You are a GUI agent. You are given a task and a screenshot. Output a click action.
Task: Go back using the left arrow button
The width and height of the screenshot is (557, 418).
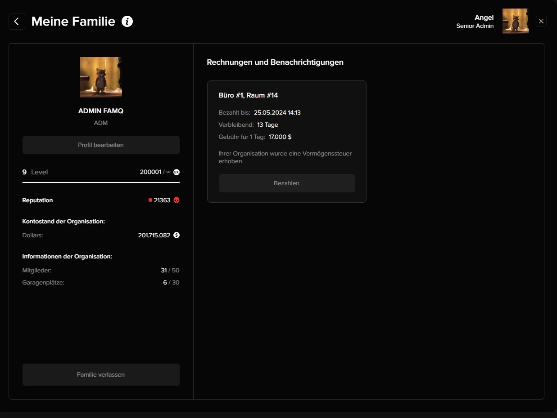tap(17, 21)
